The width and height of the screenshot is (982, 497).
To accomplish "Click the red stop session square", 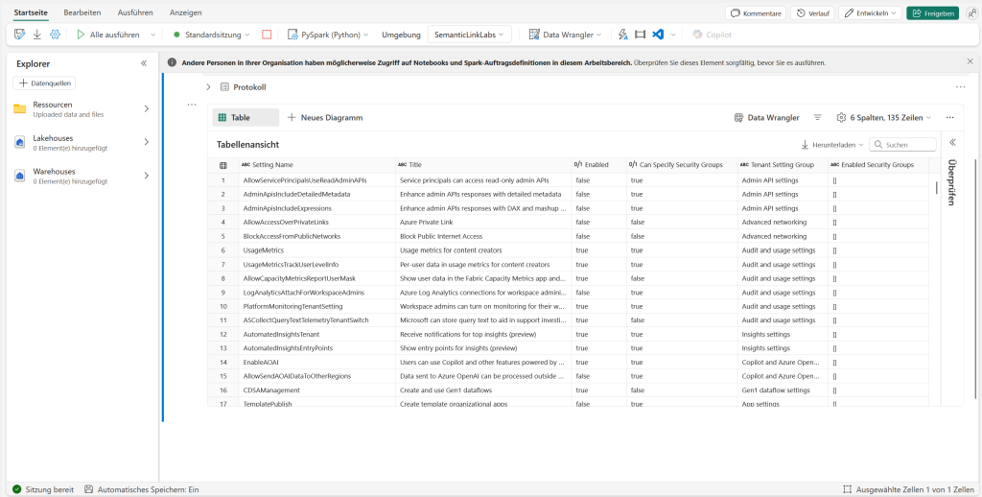I will (x=267, y=35).
